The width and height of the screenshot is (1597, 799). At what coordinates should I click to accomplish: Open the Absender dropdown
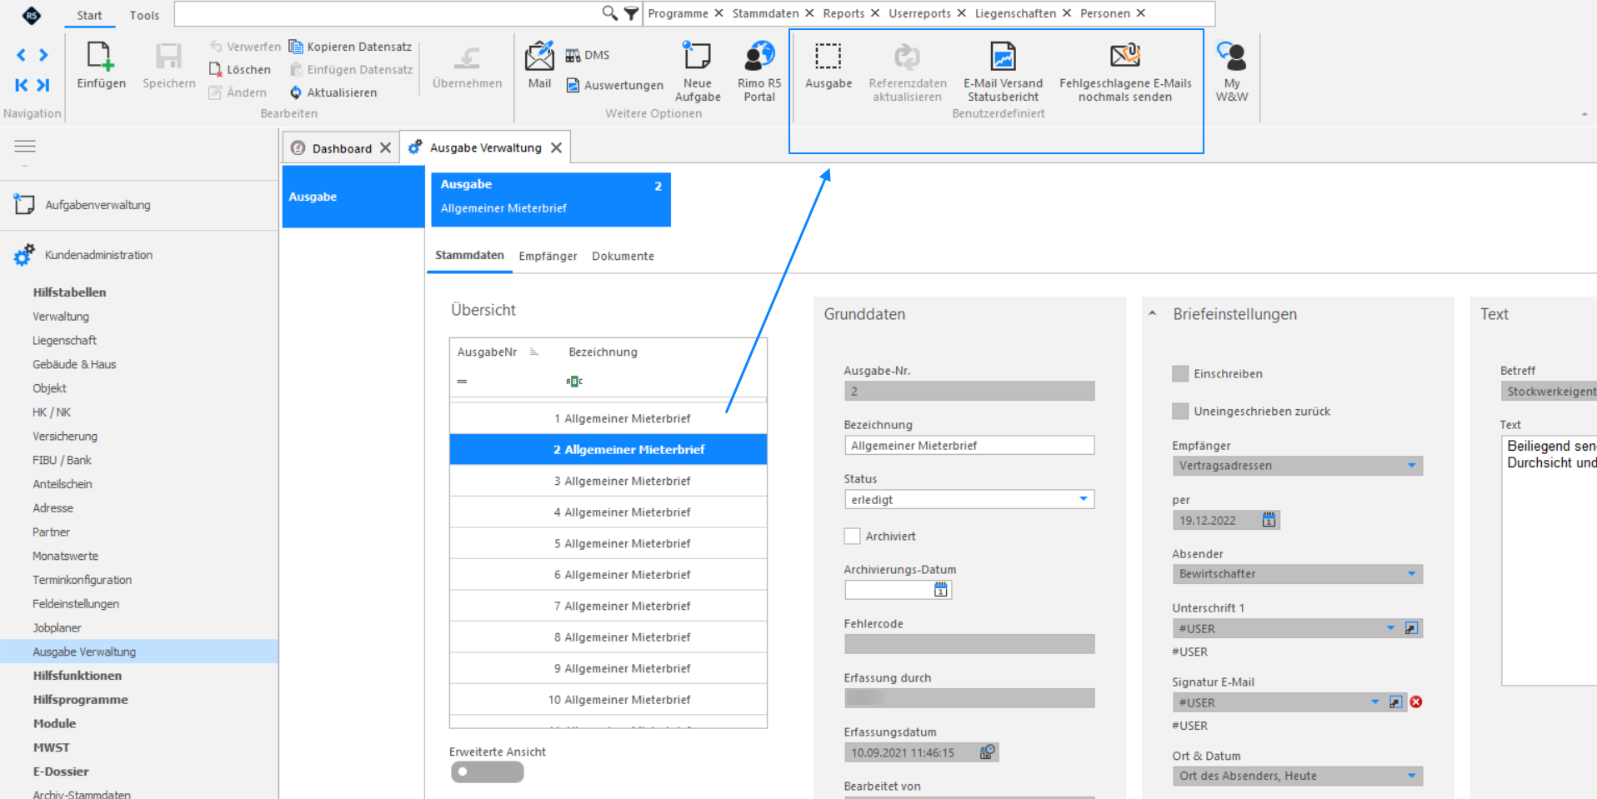tap(1412, 574)
